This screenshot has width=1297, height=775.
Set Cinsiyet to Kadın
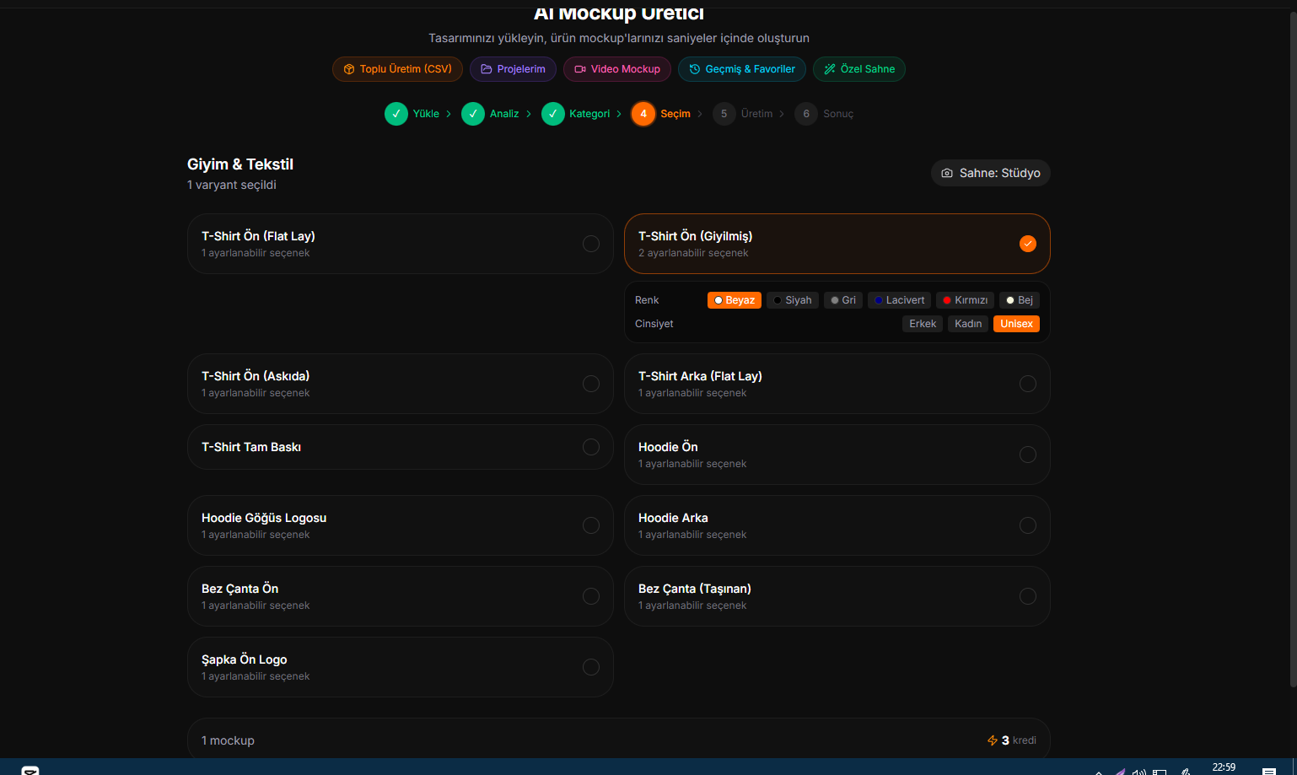click(968, 324)
